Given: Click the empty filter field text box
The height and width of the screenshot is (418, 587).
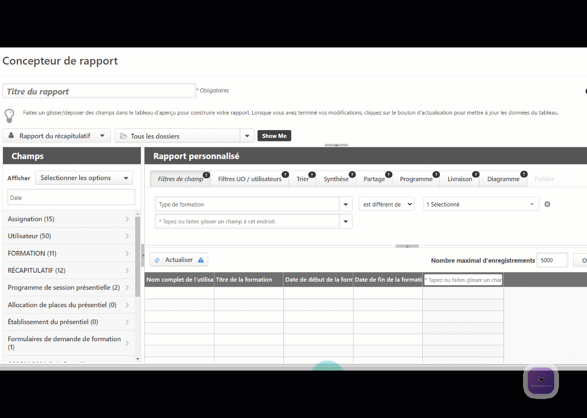Looking at the screenshot, I should pos(247,221).
